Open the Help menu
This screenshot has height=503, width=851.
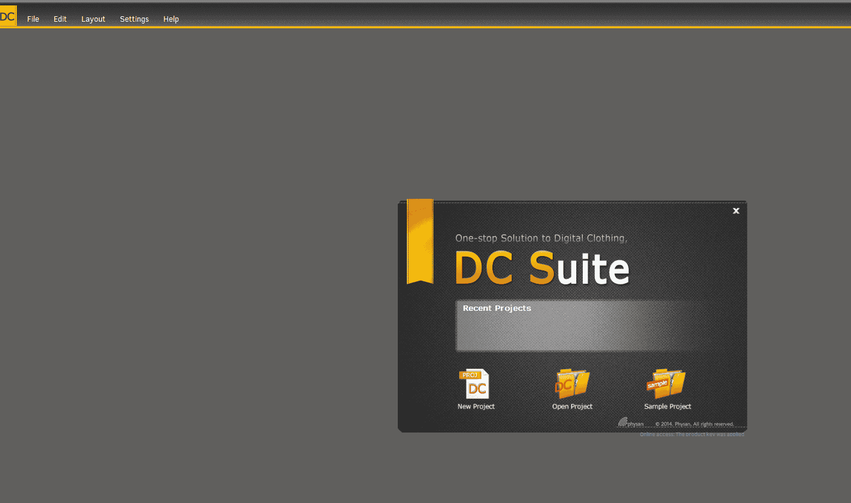[171, 19]
